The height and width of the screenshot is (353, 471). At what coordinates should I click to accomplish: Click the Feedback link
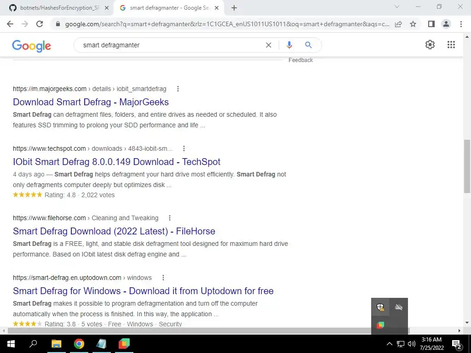pyautogui.click(x=301, y=60)
